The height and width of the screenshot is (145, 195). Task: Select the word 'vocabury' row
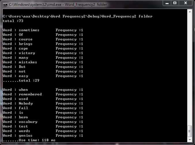(43, 122)
